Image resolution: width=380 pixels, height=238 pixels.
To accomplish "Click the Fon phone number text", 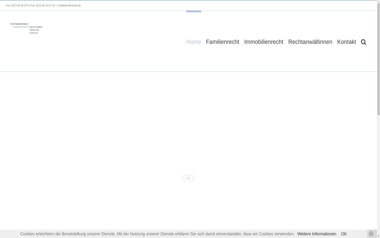I will 17,5.
